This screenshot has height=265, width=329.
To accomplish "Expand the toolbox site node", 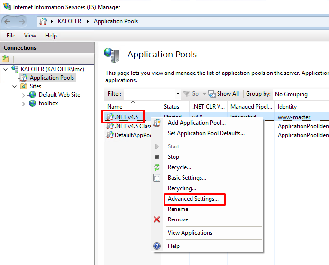I will pyautogui.click(x=24, y=104).
